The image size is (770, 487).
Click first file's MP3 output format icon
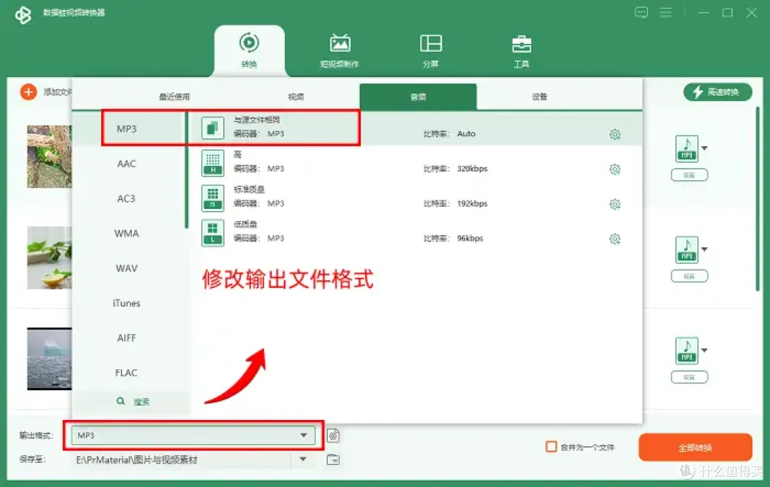point(687,148)
